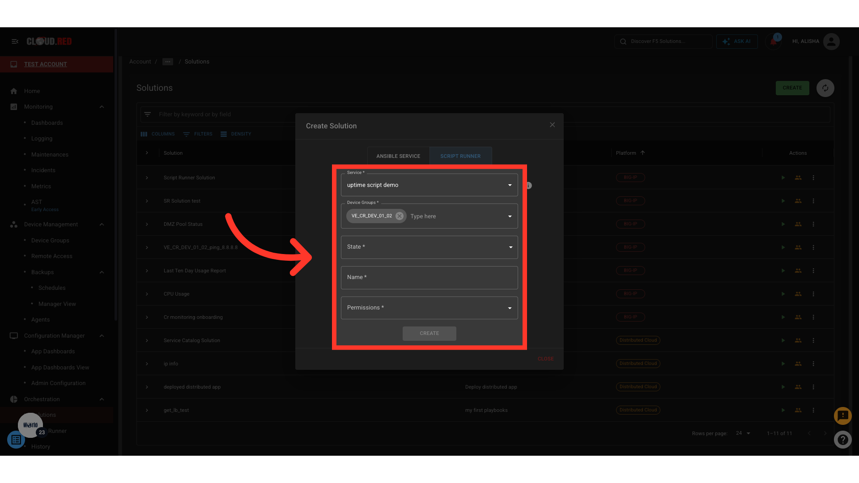Remove the VE_CR_DEV_01_02 device group chip

400,216
